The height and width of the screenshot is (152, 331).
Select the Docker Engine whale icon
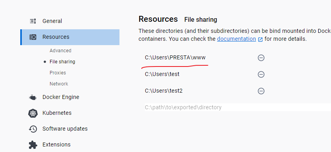click(x=33, y=97)
